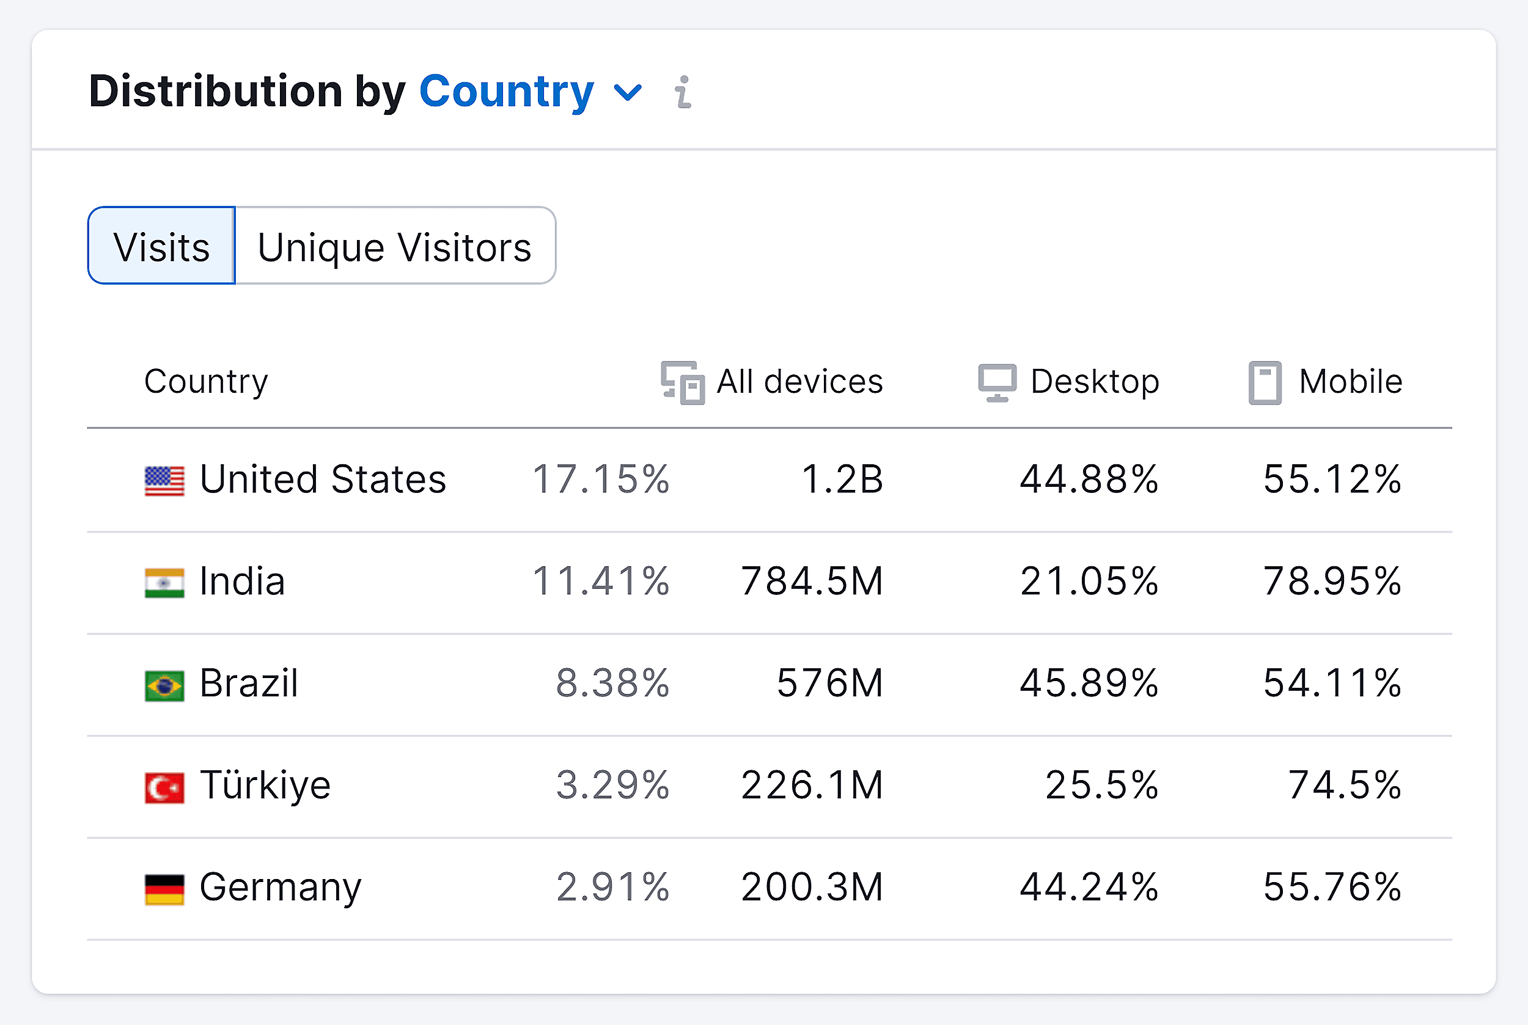The width and height of the screenshot is (1528, 1025).
Task: Click the Mobile phone icon
Action: click(x=1265, y=382)
